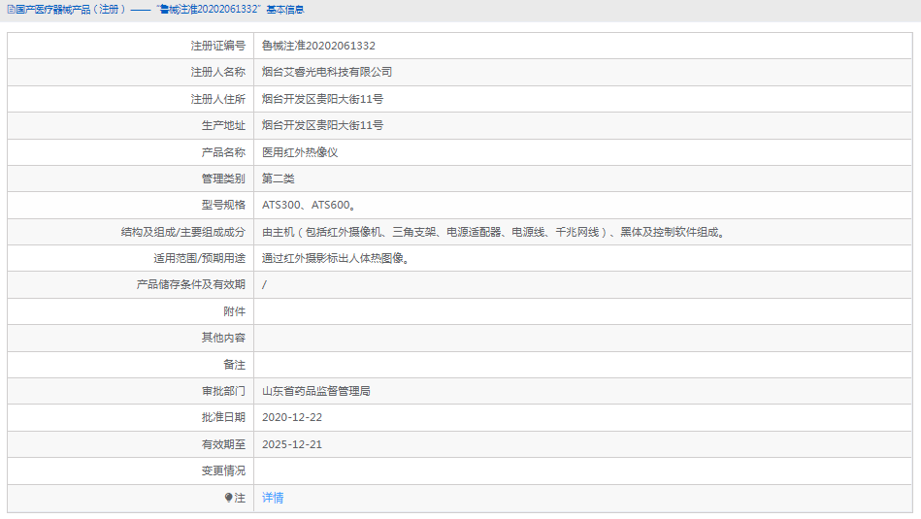Click the 管理类别 row label
This screenshot has width=921, height=519.
[x=223, y=179]
